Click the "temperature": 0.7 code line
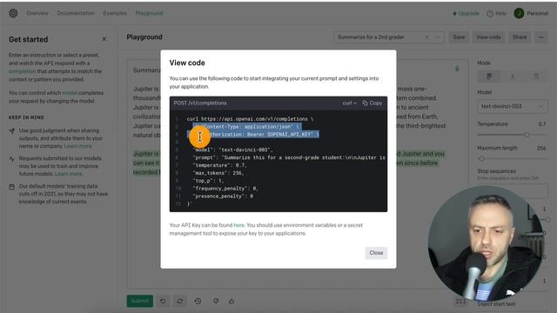 [219, 165]
